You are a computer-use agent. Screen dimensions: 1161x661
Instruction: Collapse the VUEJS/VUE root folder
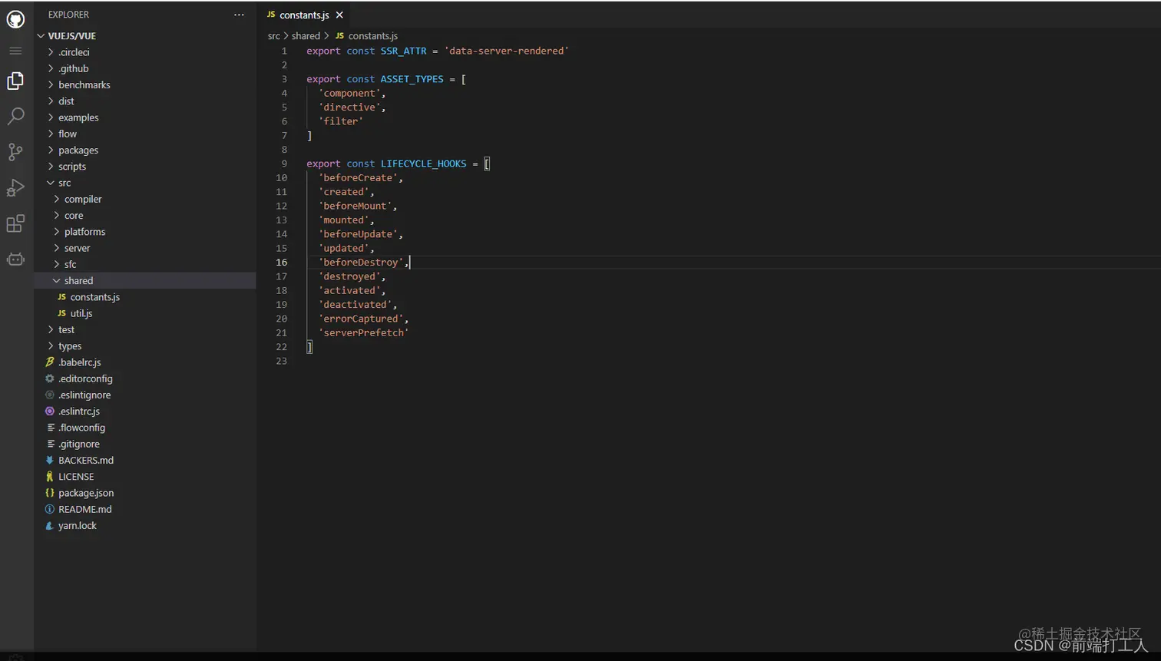(144, 36)
